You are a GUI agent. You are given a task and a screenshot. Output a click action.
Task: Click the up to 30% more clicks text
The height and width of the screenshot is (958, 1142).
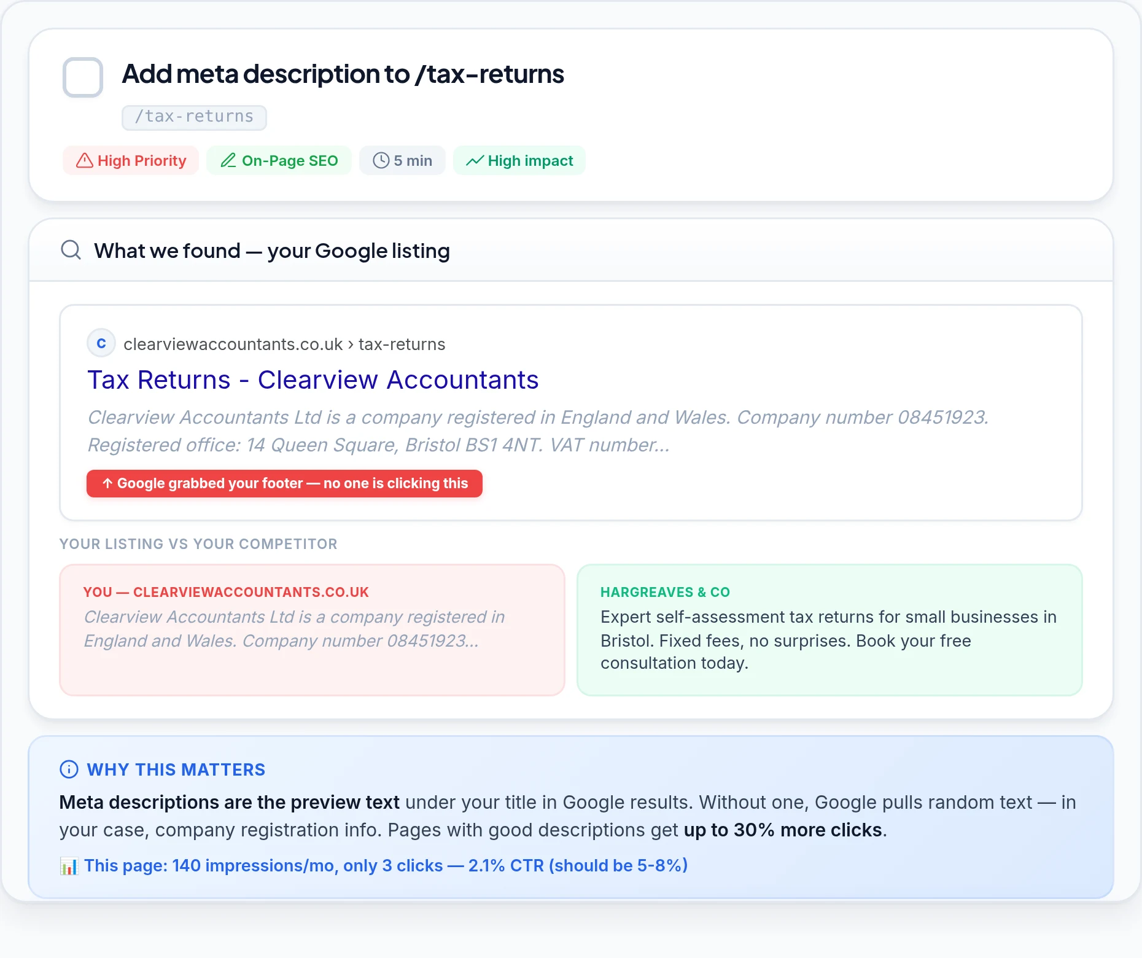tap(783, 830)
